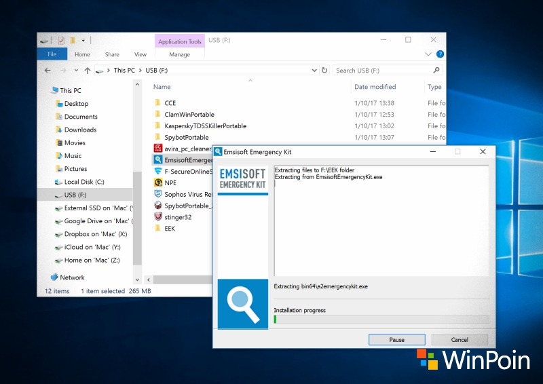
Task: Click navigation pane scrollbar up arrow
Action: tap(138, 84)
